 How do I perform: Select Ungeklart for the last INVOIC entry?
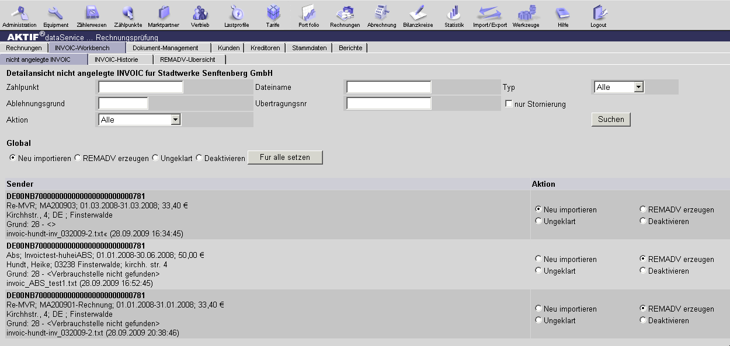[x=538, y=320]
